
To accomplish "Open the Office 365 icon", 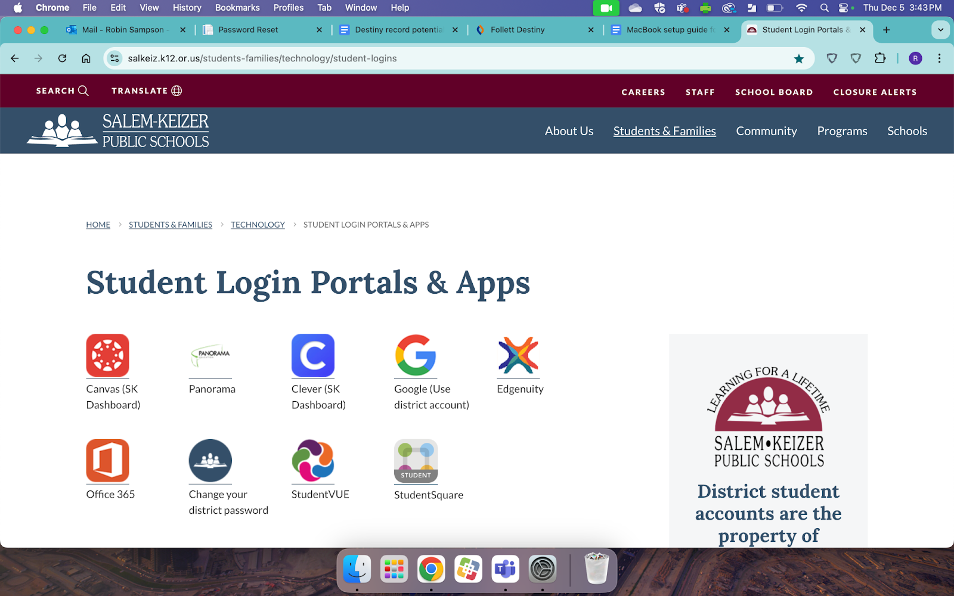I will [107, 461].
